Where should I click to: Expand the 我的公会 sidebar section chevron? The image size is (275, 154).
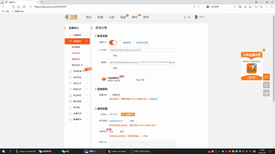(x=87, y=83)
